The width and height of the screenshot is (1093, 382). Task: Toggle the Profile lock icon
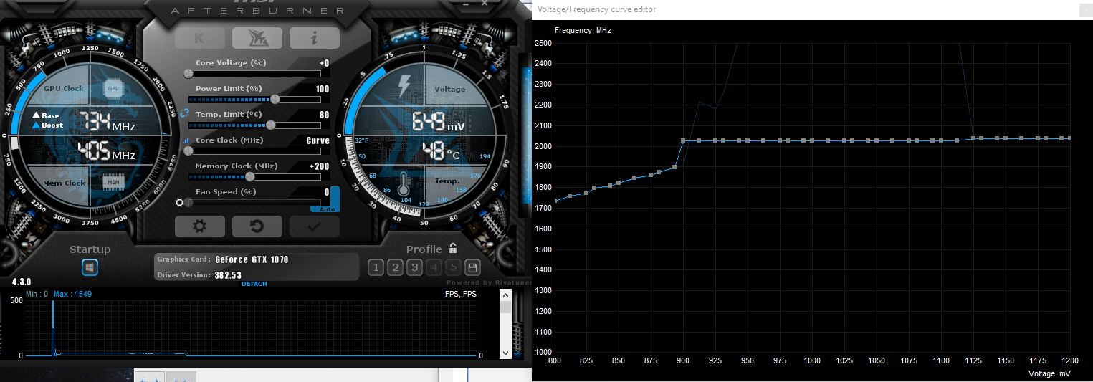(x=452, y=249)
